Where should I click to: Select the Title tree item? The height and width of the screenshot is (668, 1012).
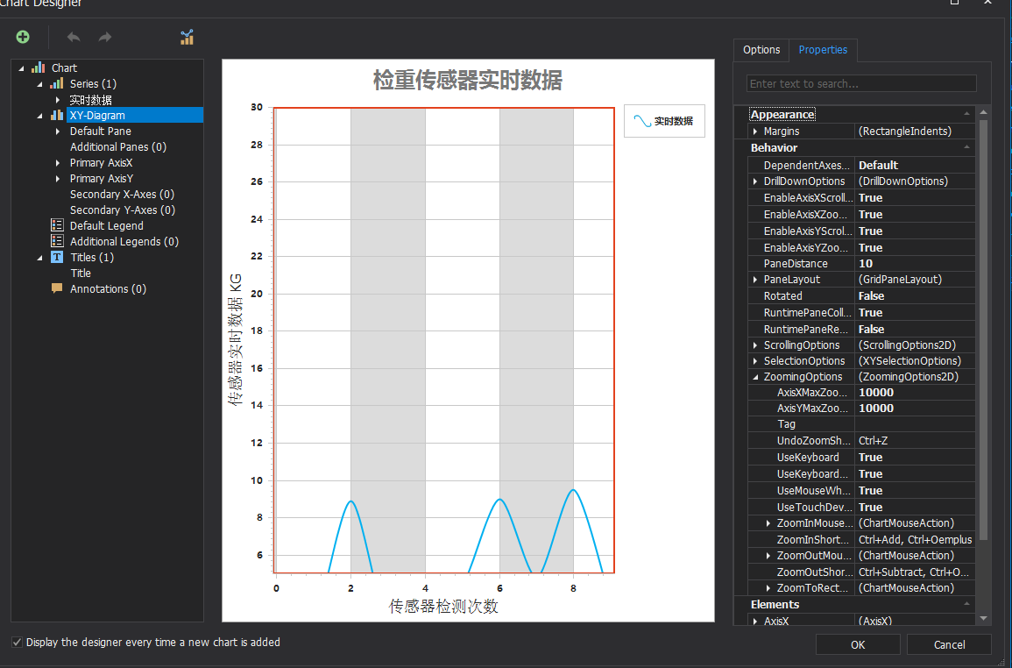(x=81, y=273)
